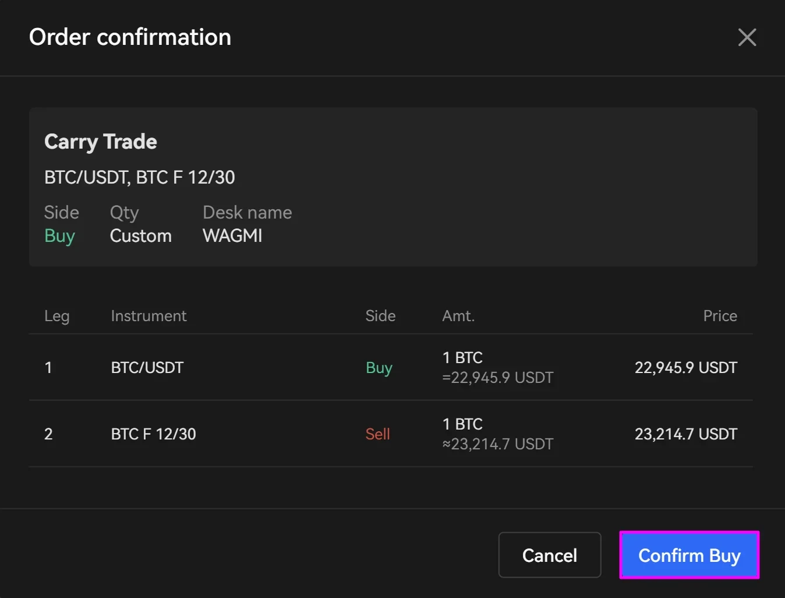Image resolution: width=785 pixels, height=598 pixels.
Task: Click the Amt. column header
Action: click(x=458, y=316)
